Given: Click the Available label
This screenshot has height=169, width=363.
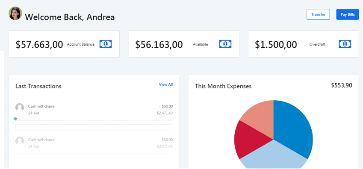Looking at the screenshot, I should 200,44.
